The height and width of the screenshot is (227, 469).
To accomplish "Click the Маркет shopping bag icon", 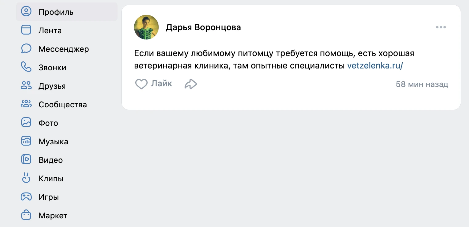I will [x=26, y=215].
